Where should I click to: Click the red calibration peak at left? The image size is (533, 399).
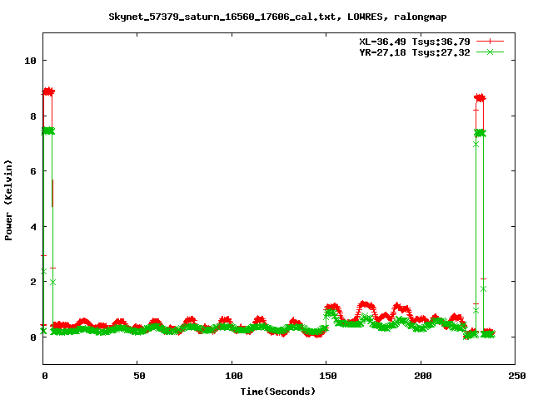pos(48,91)
